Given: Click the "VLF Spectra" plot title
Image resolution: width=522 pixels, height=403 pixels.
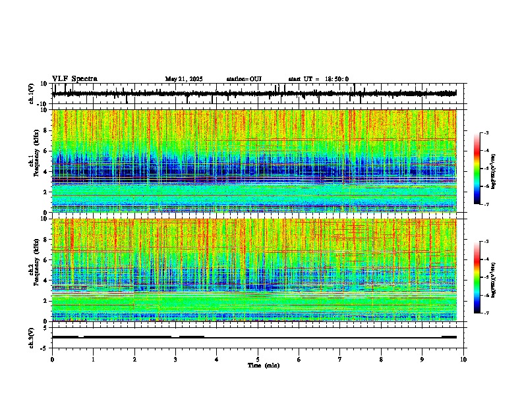Looking at the screenshot, I should [74, 79].
